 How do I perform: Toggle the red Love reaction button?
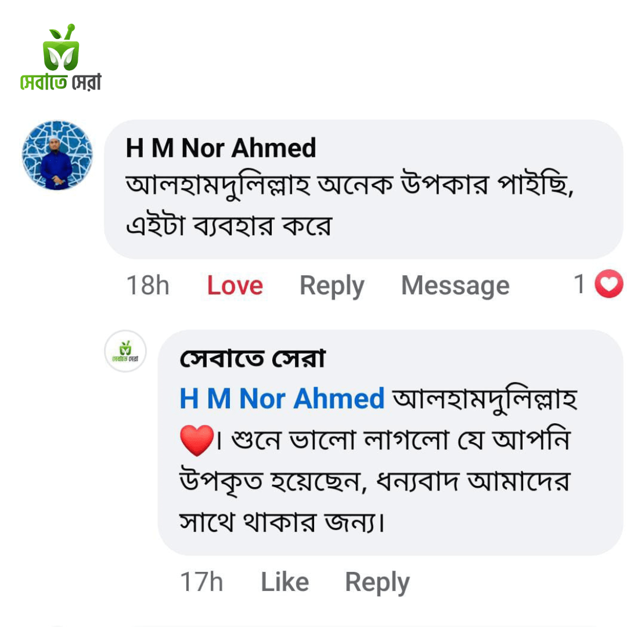[235, 286]
